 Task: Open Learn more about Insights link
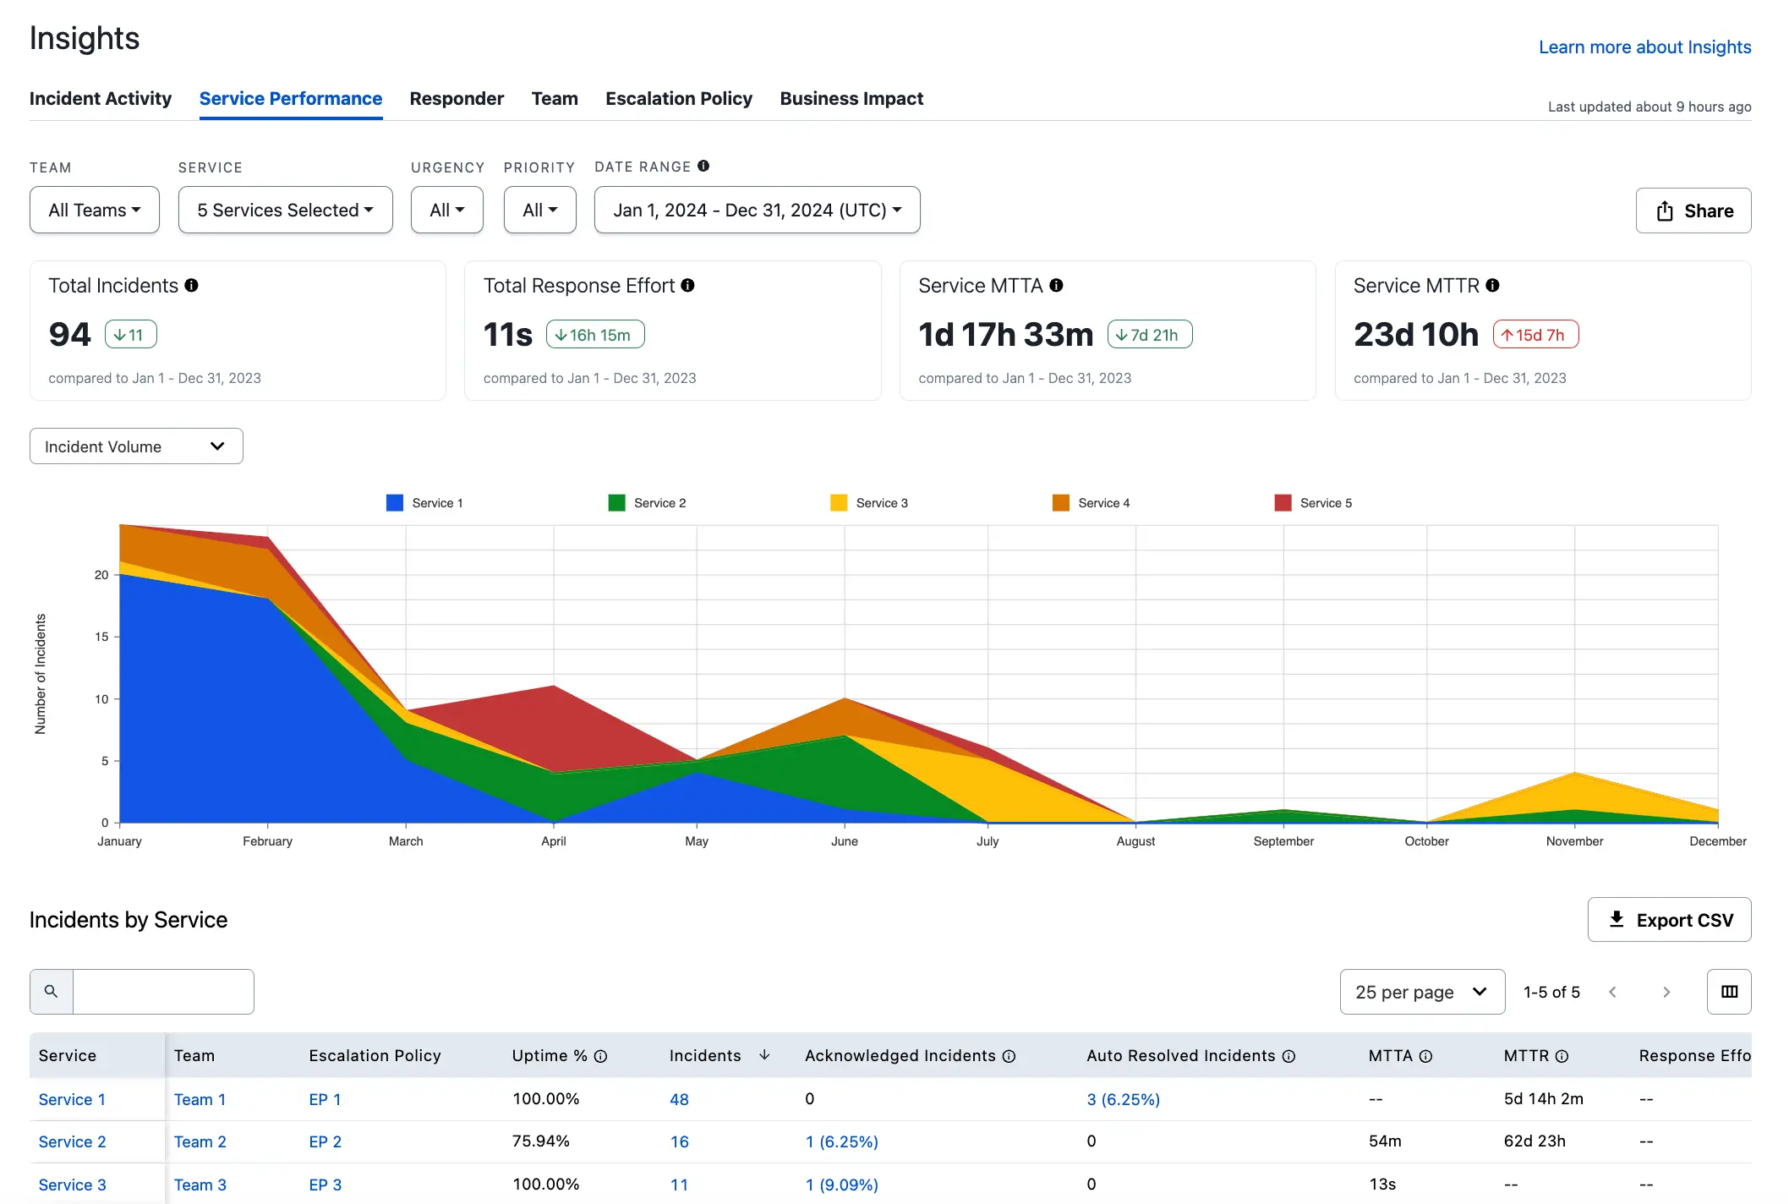(x=1644, y=47)
